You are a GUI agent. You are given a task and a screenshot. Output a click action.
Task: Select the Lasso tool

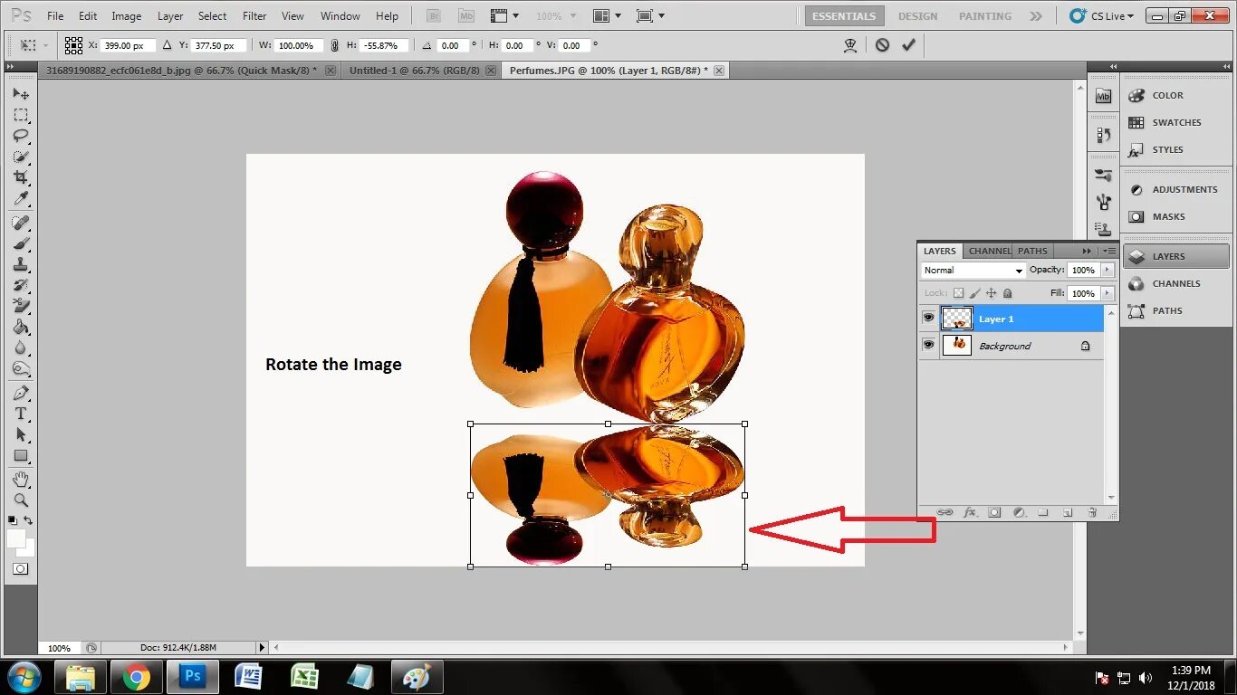coord(21,136)
